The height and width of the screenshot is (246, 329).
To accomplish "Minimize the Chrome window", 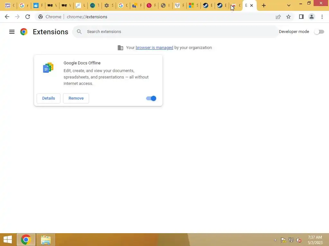I will click(301, 4).
